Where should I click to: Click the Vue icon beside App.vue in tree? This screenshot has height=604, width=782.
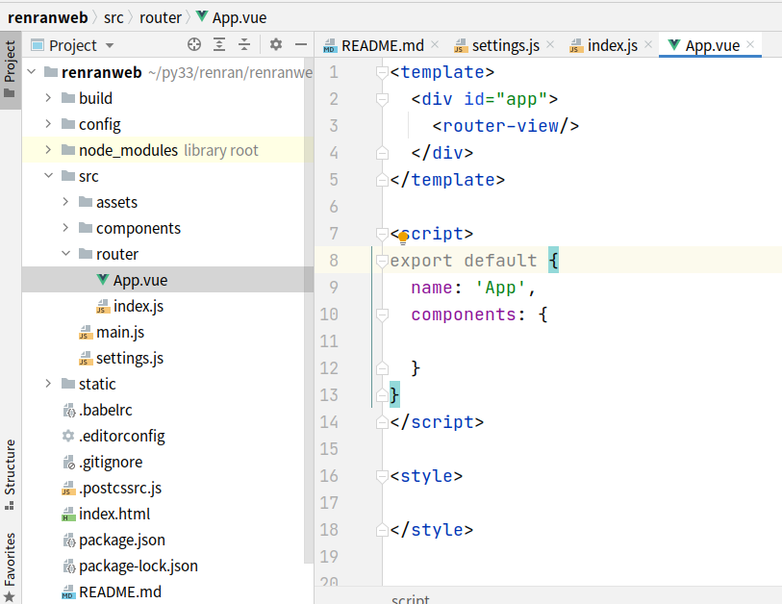pyautogui.click(x=102, y=280)
